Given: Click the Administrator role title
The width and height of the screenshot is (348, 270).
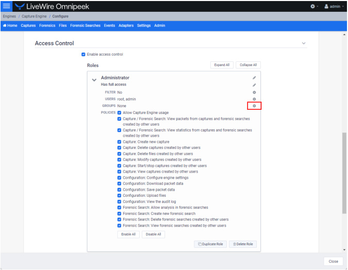Looking at the screenshot, I should point(115,78).
